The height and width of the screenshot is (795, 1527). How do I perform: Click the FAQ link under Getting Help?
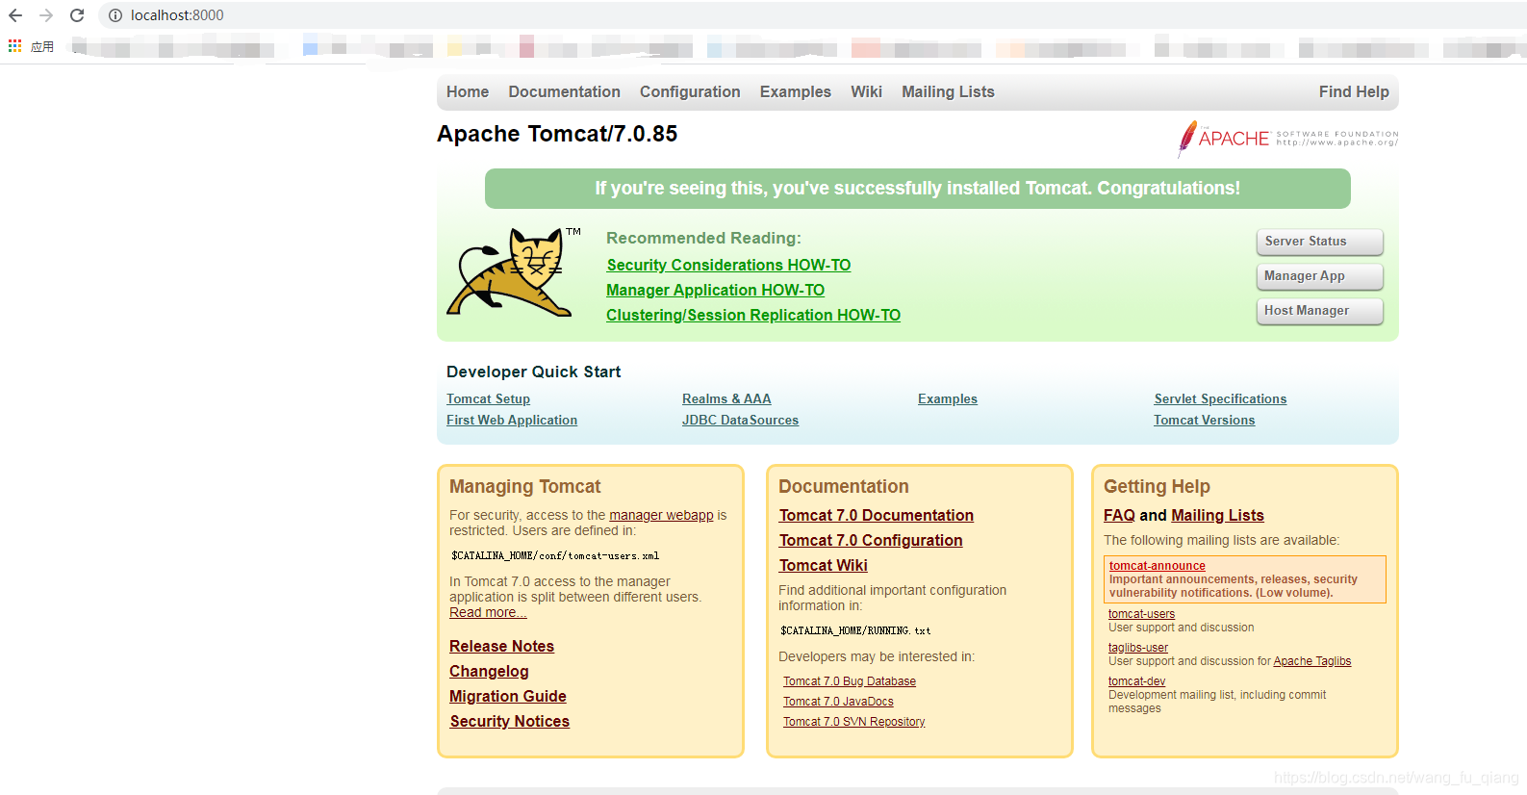(1119, 515)
